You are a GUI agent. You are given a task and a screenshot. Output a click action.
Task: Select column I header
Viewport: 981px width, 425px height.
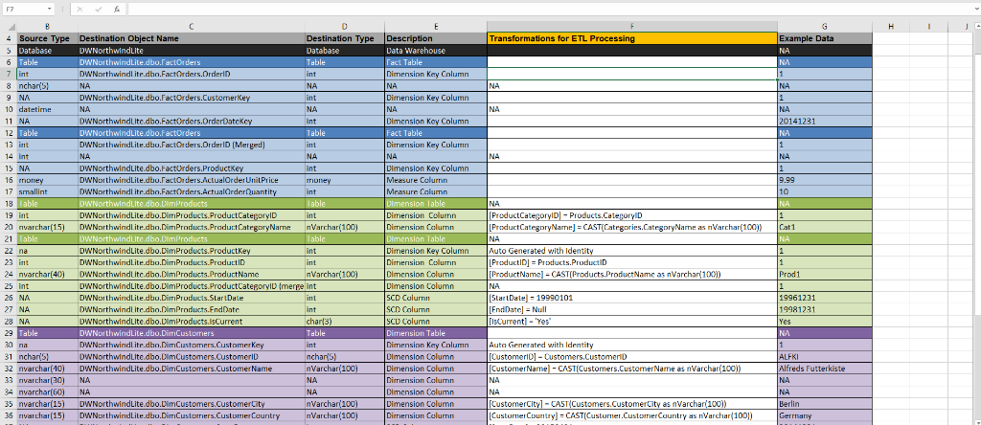[x=928, y=26]
